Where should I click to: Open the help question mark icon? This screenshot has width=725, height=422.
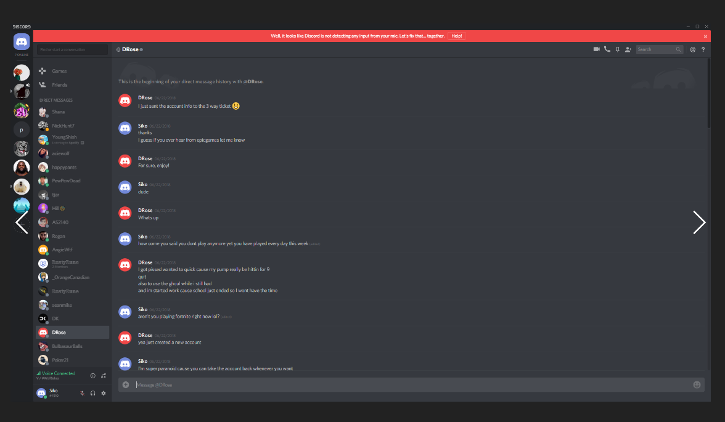pos(703,49)
